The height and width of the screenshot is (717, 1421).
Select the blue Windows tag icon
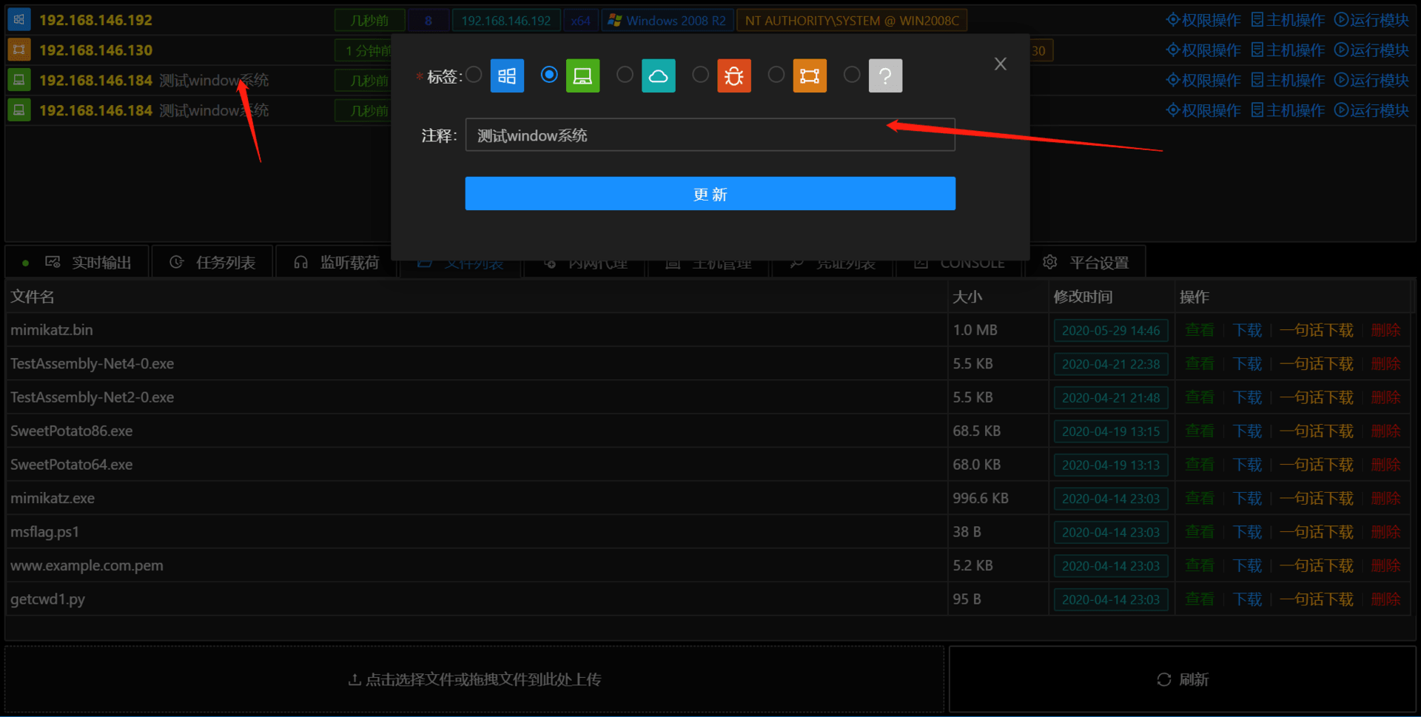[x=507, y=75]
